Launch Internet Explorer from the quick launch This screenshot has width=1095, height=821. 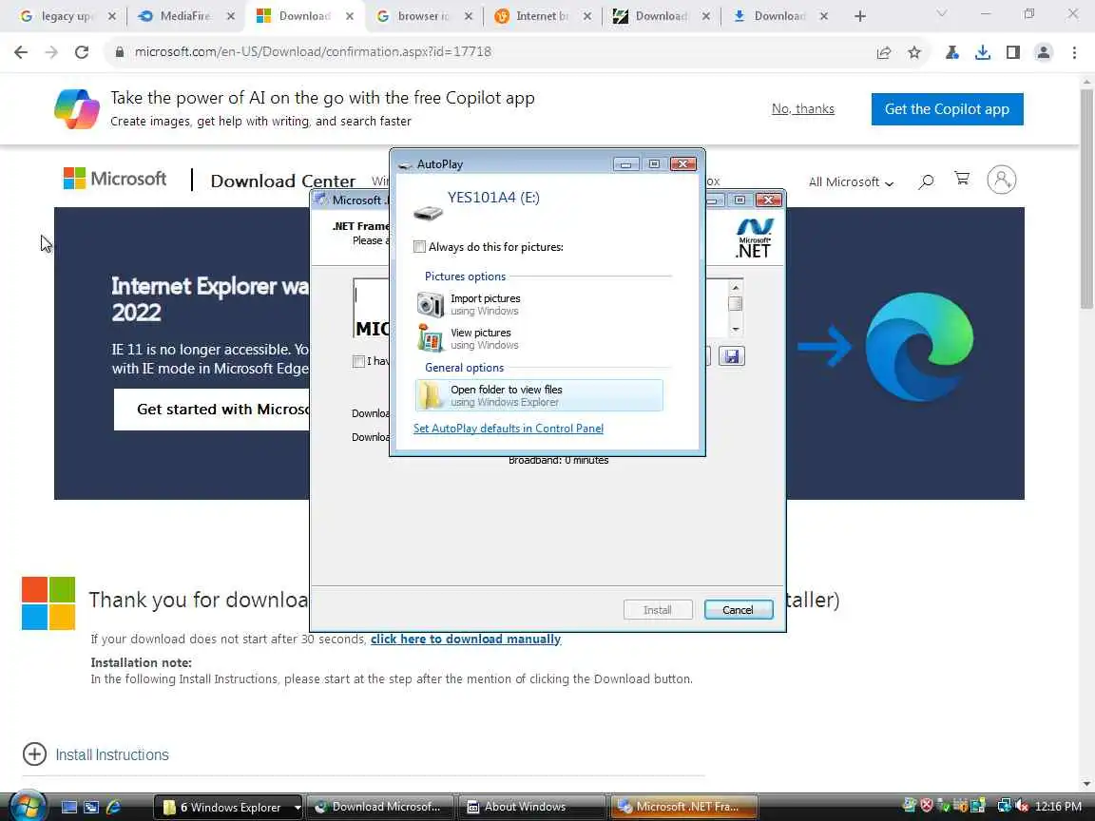tap(114, 807)
